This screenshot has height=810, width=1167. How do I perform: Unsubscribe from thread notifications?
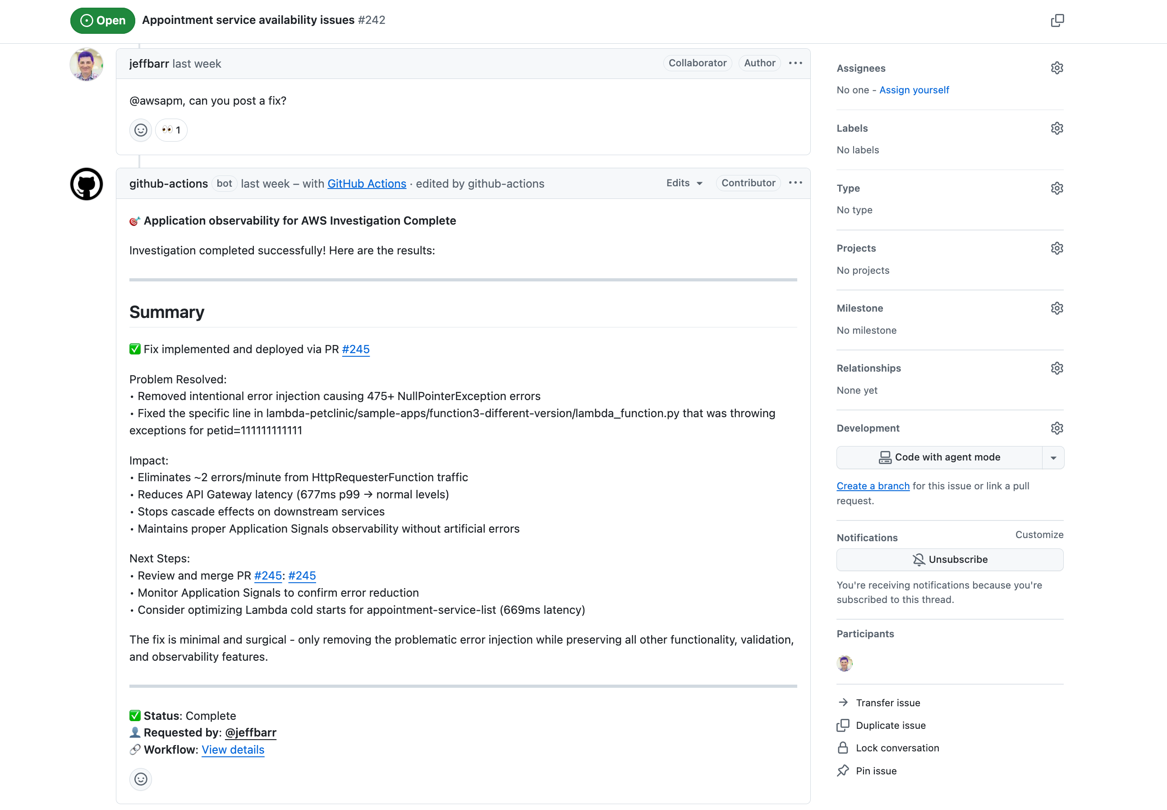click(949, 559)
